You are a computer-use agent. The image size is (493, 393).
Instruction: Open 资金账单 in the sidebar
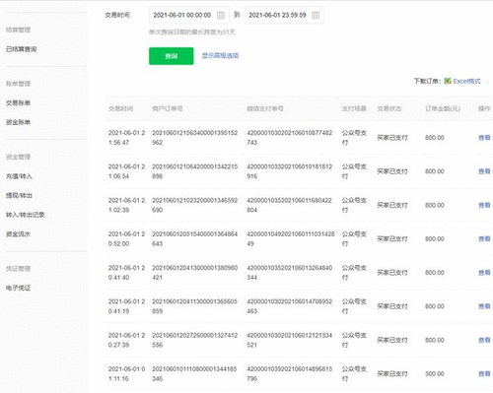[18, 122]
